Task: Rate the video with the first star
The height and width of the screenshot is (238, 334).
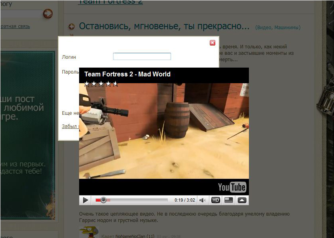Action: coord(87,84)
